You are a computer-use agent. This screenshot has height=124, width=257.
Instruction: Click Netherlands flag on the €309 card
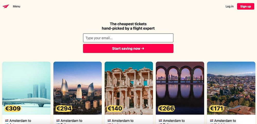7,121
